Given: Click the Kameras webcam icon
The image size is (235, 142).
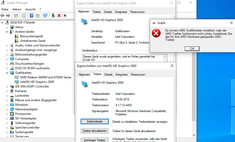Looking at the screenshot, I should [12, 91].
